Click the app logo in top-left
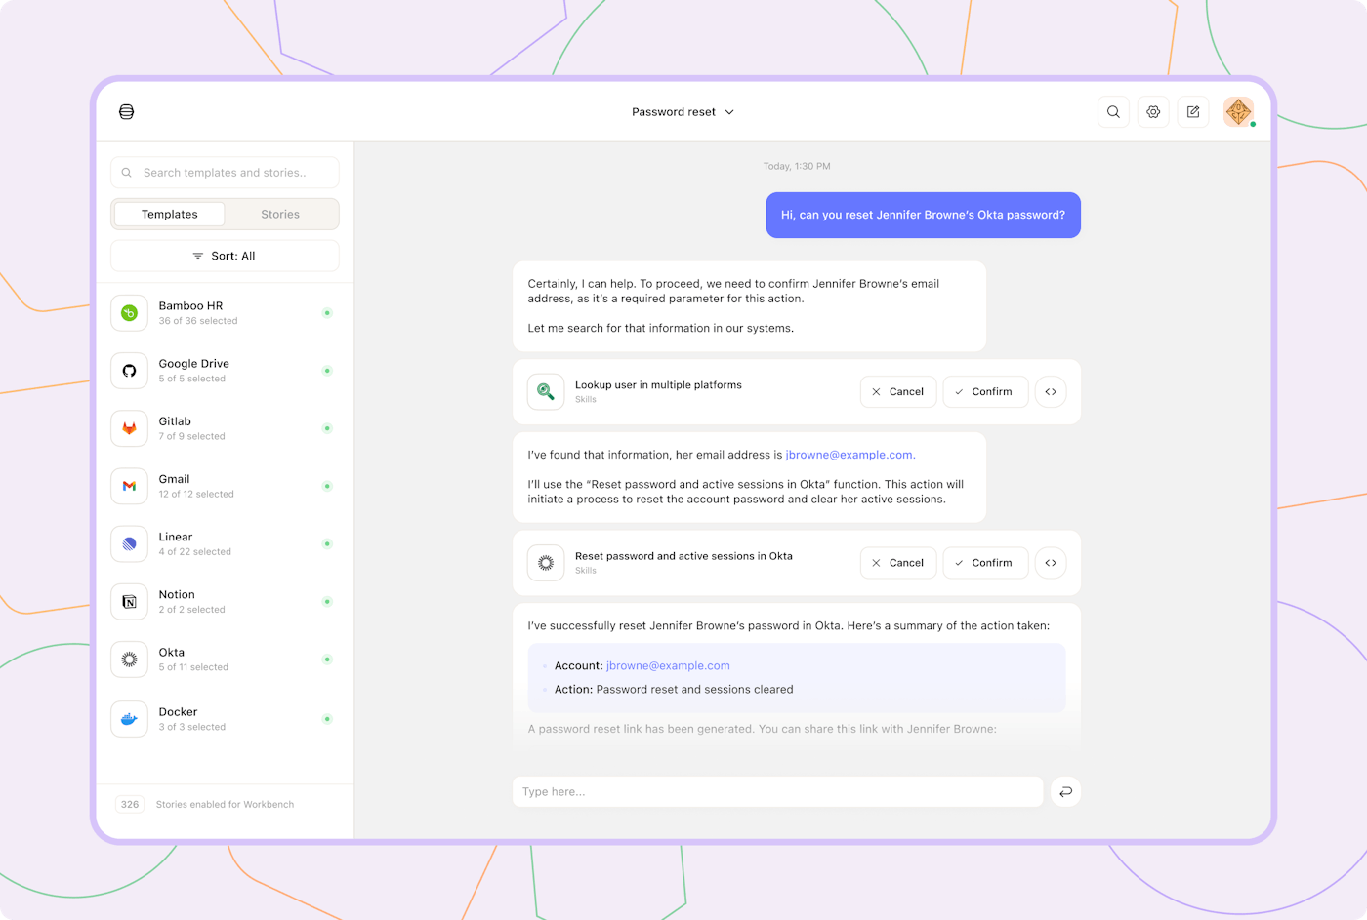The width and height of the screenshot is (1367, 920). (x=127, y=112)
